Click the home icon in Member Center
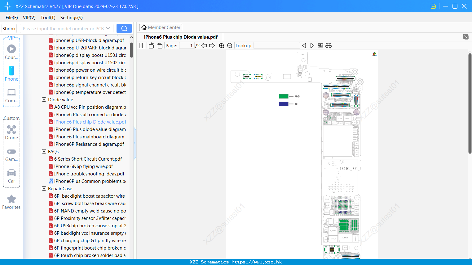 click(x=144, y=27)
